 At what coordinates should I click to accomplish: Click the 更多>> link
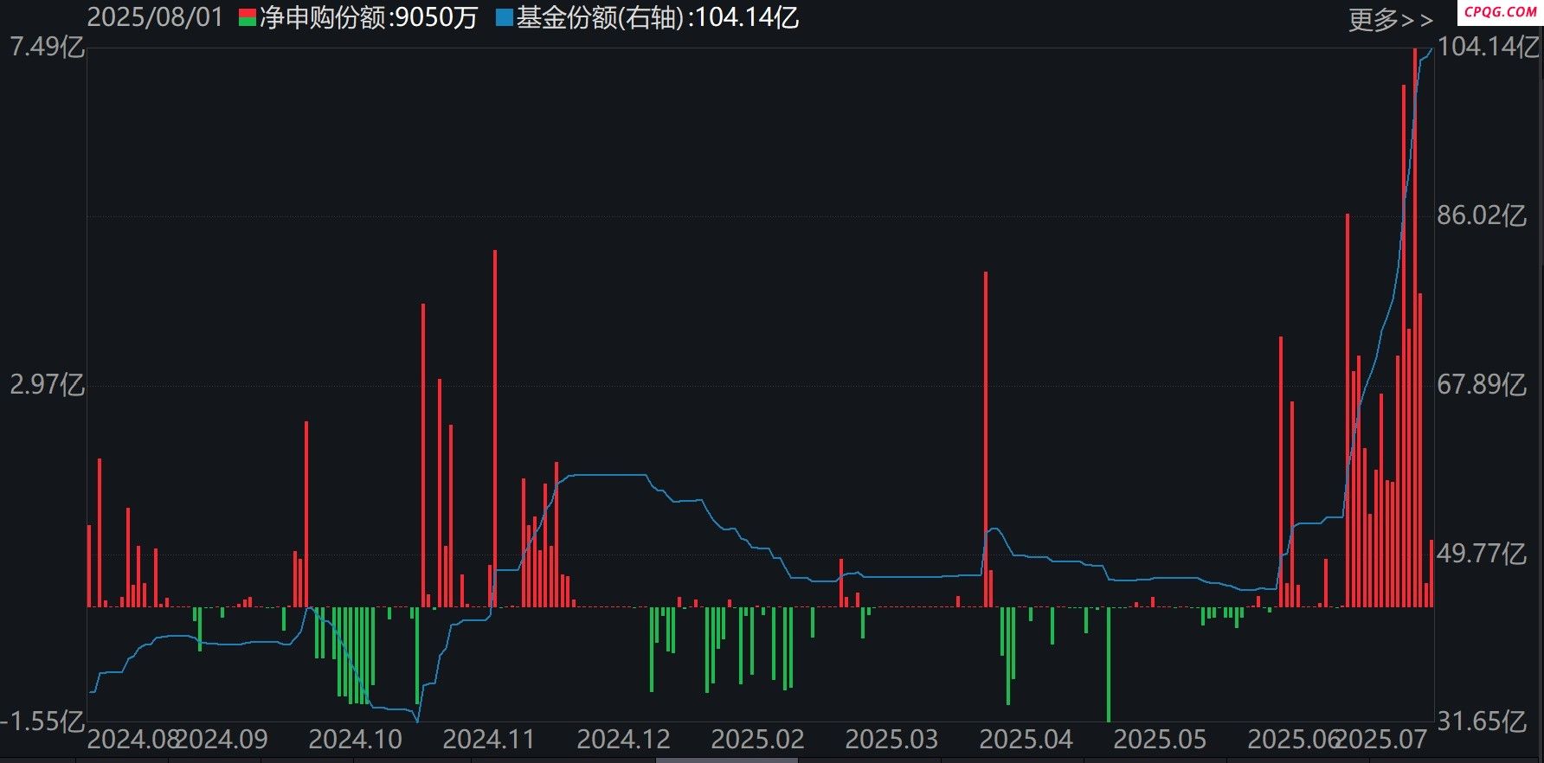tap(1391, 19)
